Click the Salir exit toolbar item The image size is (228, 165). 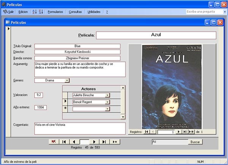point(8,12)
